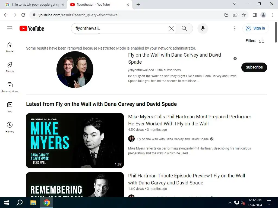The width and height of the screenshot is (278, 208).
Task: Open Subscriptions in the sidebar
Action: 10,87
